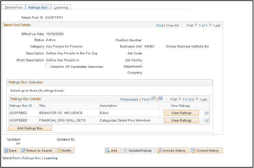Click the Effective Date value 10/16/2008
Screen dimensions: 254x168
(x=55, y=34)
